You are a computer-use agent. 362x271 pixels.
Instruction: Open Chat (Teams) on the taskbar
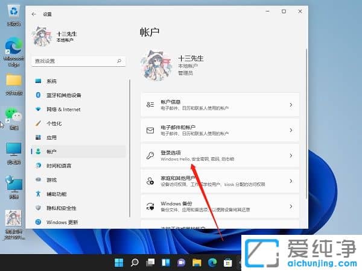(x=181, y=263)
